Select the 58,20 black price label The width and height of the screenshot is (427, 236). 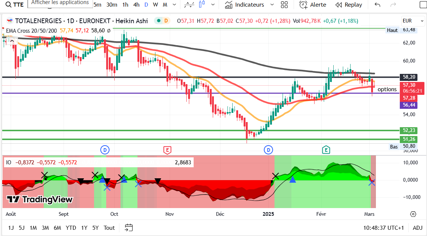409,78
